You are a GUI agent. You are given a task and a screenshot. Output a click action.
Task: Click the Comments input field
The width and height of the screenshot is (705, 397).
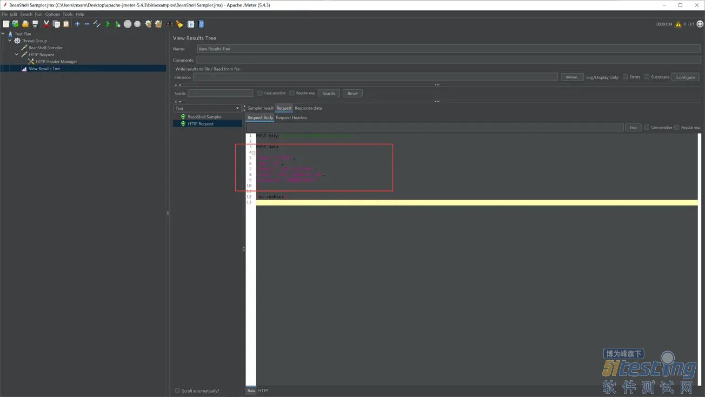pos(449,60)
